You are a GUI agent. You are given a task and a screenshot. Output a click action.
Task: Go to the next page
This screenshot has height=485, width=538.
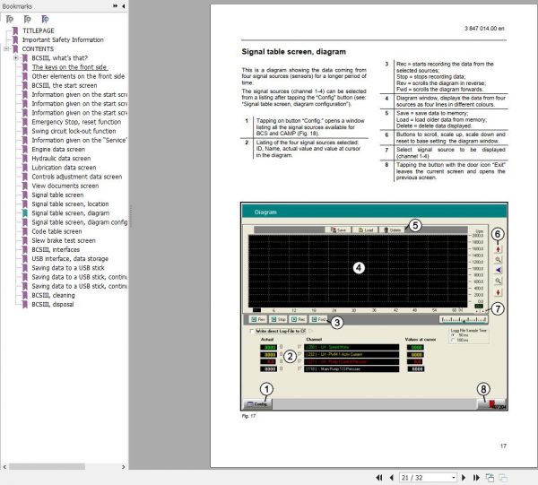[464, 478]
